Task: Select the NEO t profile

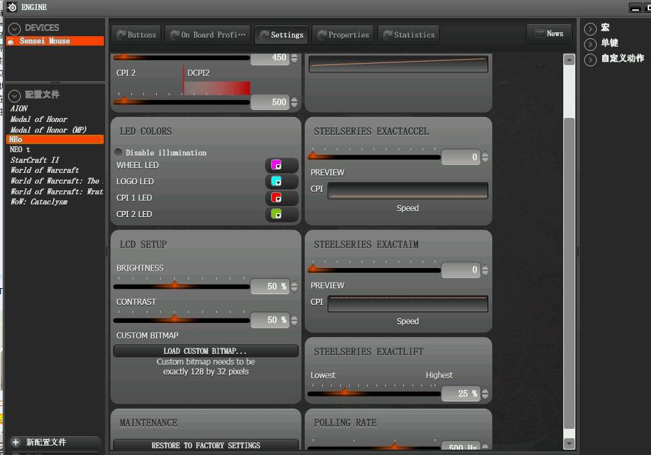Action: [x=20, y=149]
